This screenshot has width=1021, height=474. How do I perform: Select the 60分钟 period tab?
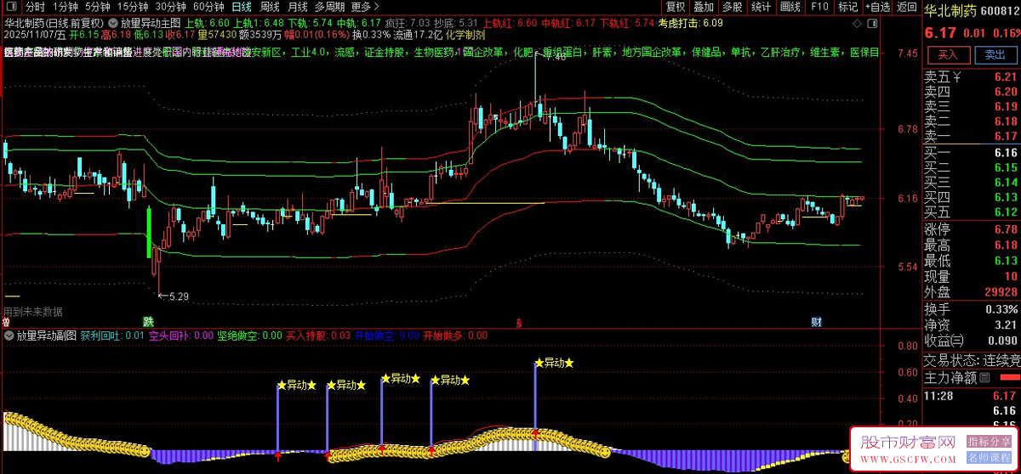[x=208, y=7]
